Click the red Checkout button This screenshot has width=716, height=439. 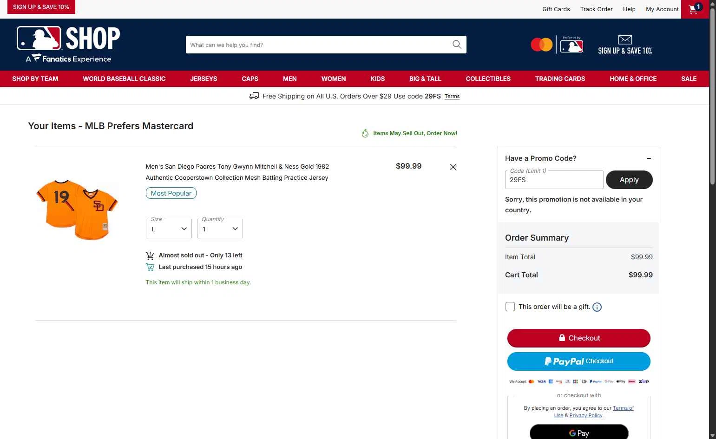[579, 338]
